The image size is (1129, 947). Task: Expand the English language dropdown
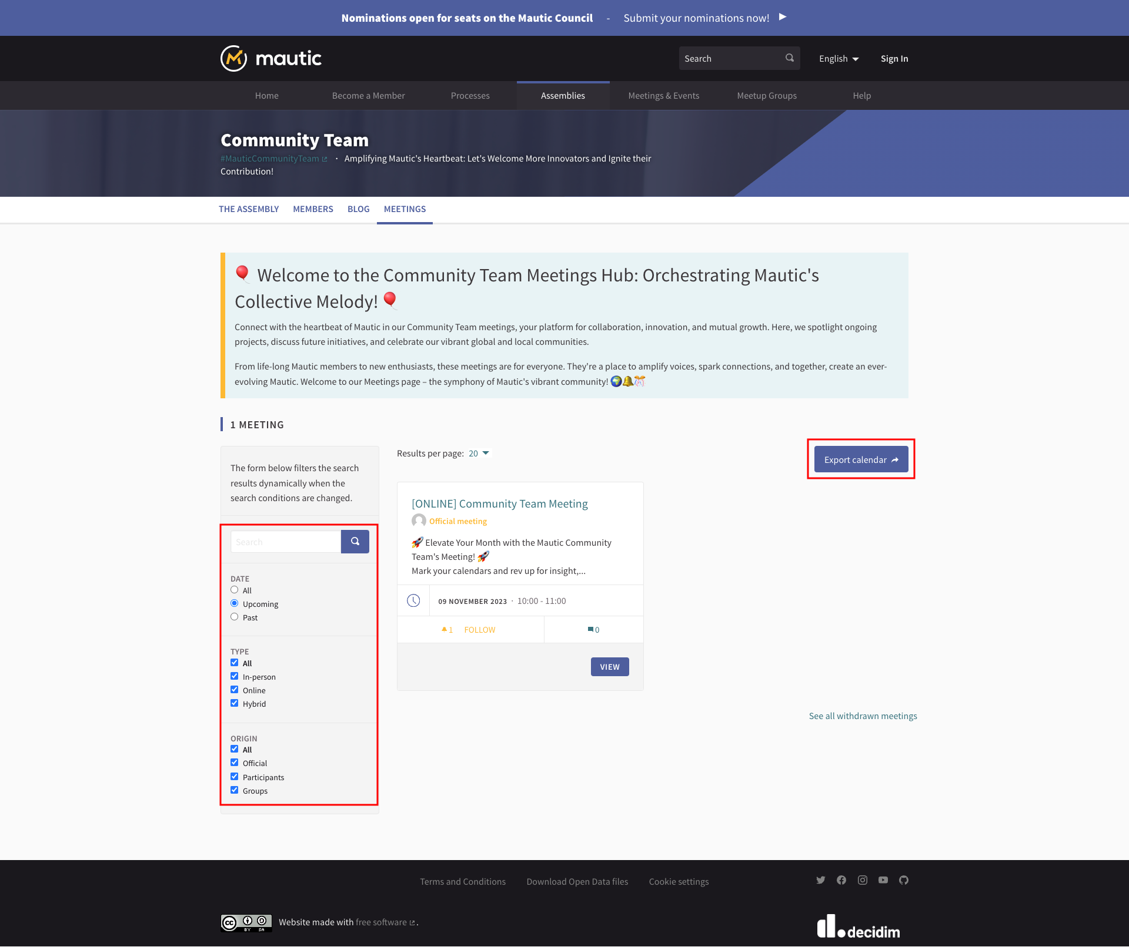tap(839, 59)
